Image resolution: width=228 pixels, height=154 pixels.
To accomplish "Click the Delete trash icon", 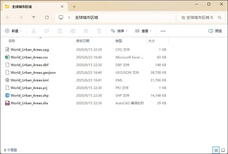I will tap(99, 31).
